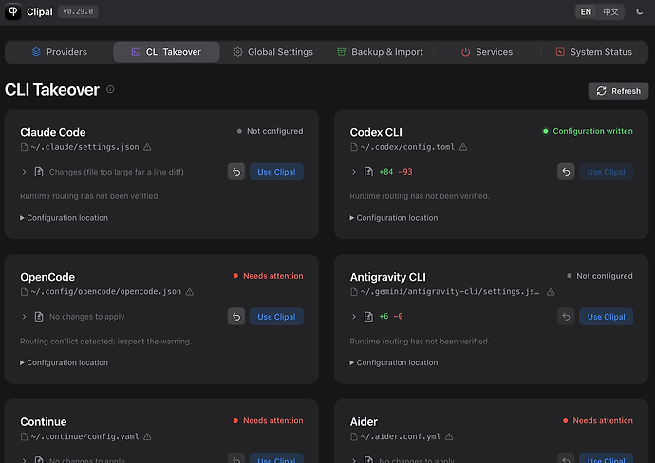Expand Antigravity CLI Configuration location
The image size is (655, 463).
coord(394,362)
